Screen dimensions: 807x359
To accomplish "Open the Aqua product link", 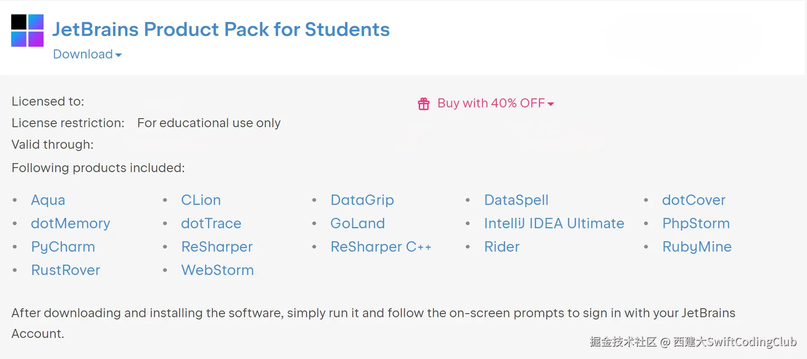I will click(x=48, y=200).
